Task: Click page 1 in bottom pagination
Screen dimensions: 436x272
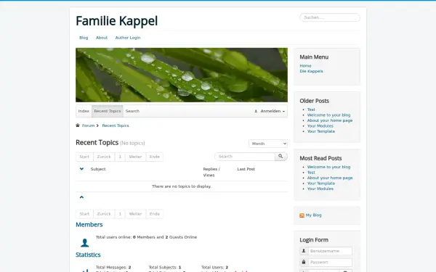Action: [120, 214]
